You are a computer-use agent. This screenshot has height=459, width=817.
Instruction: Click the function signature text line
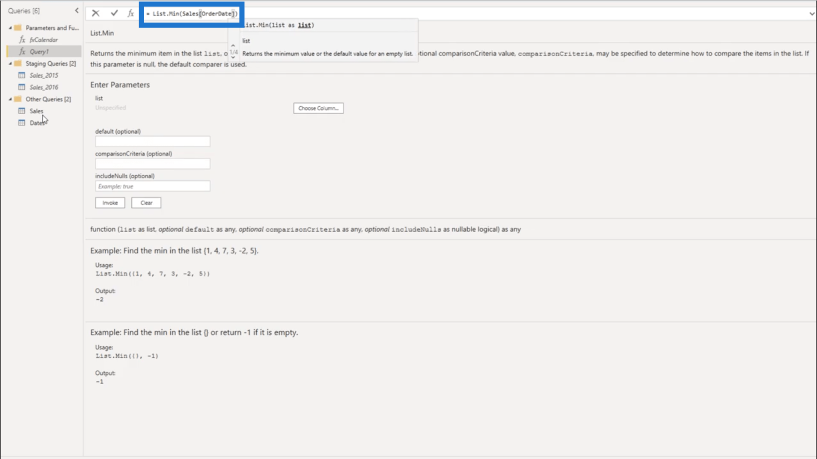305,229
